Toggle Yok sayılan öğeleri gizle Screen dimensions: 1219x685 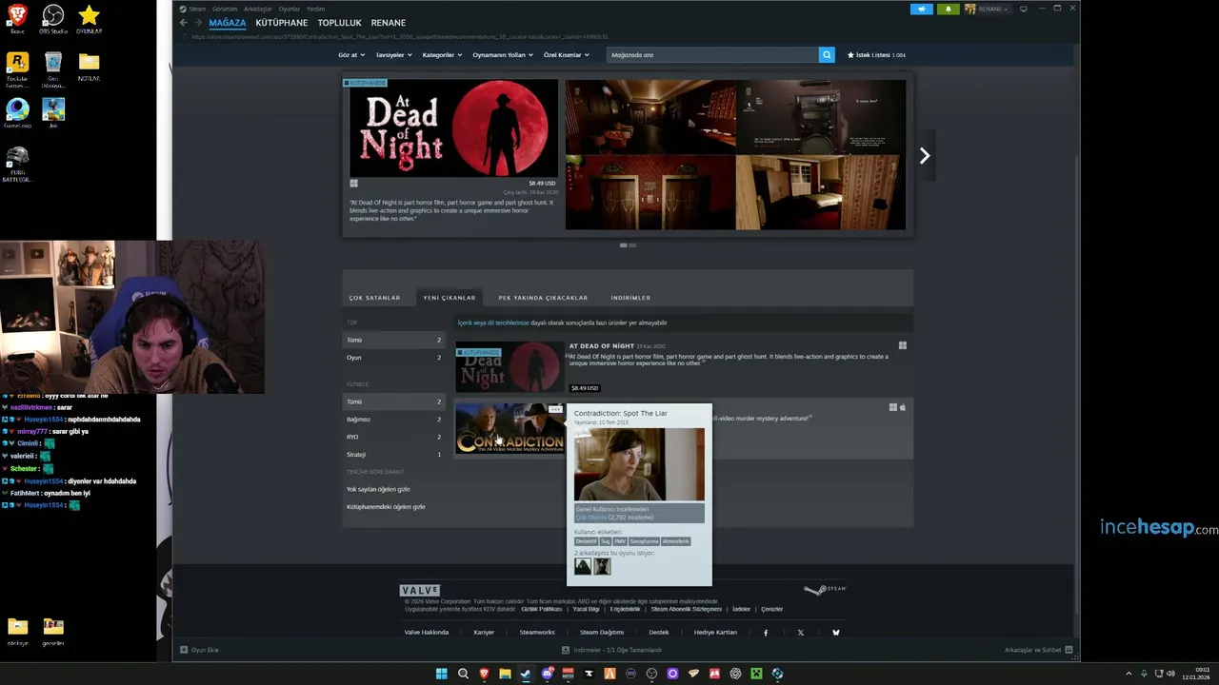click(x=378, y=489)
